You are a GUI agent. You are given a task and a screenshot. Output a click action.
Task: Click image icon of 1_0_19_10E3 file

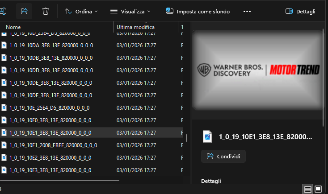click(x=4, y=170)
